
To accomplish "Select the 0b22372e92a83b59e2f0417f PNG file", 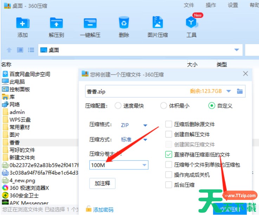I will 40,165.
